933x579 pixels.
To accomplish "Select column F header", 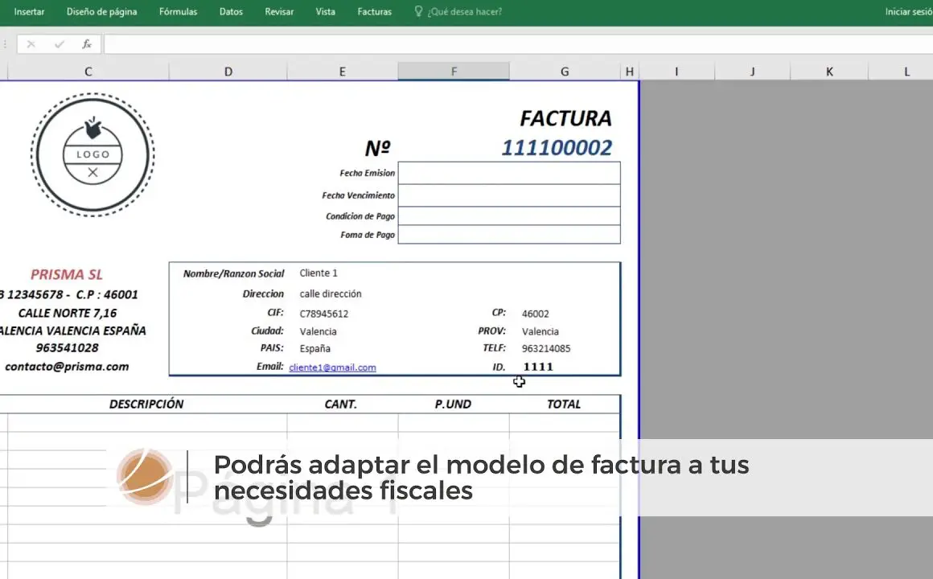I will tap(454, 72).
